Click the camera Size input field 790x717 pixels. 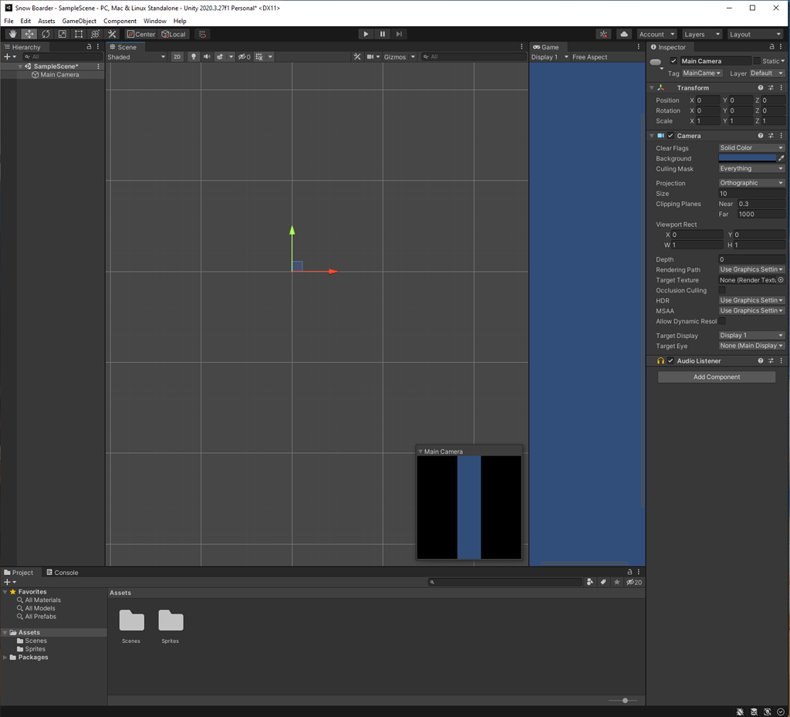[751, 193]
